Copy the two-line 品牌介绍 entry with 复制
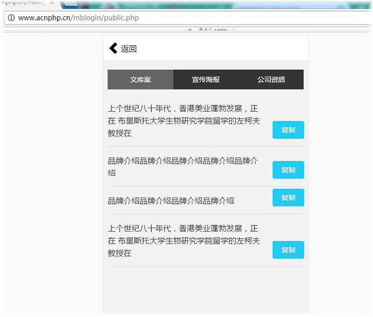The height and width of the screenshot is (317, 373). [x=288, y=170]
